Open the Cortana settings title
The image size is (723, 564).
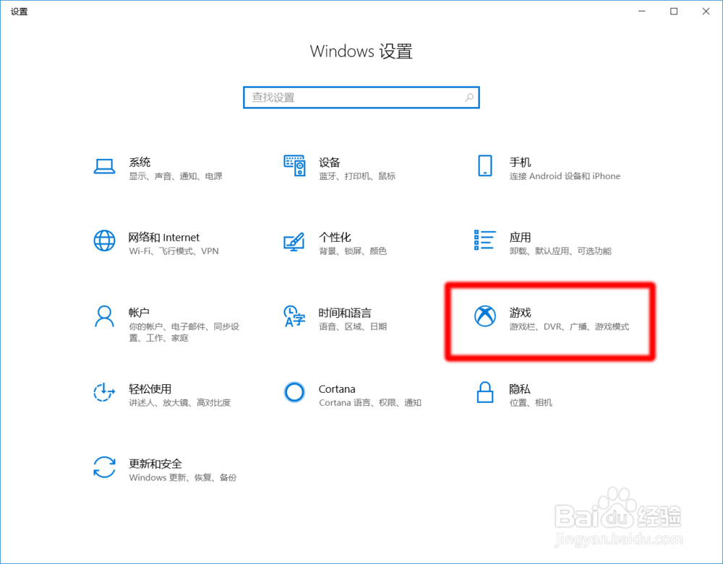pos(337,389)
